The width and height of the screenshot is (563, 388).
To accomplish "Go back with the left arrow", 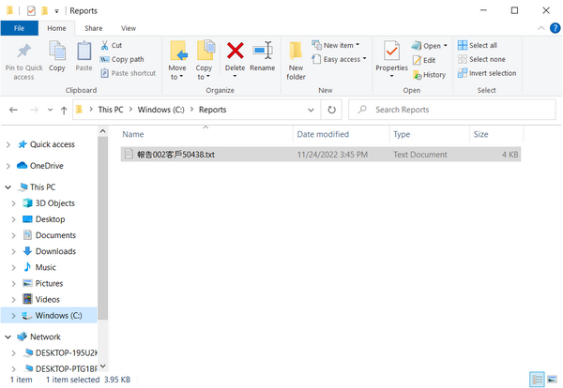I will (13, 110).
